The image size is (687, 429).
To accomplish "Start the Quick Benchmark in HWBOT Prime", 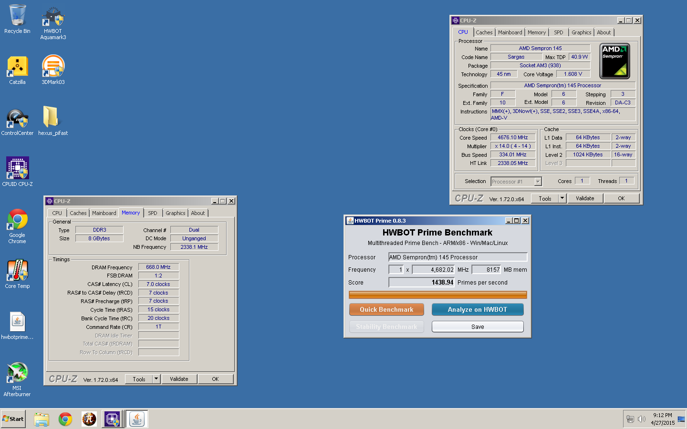I will coord(386,309).
